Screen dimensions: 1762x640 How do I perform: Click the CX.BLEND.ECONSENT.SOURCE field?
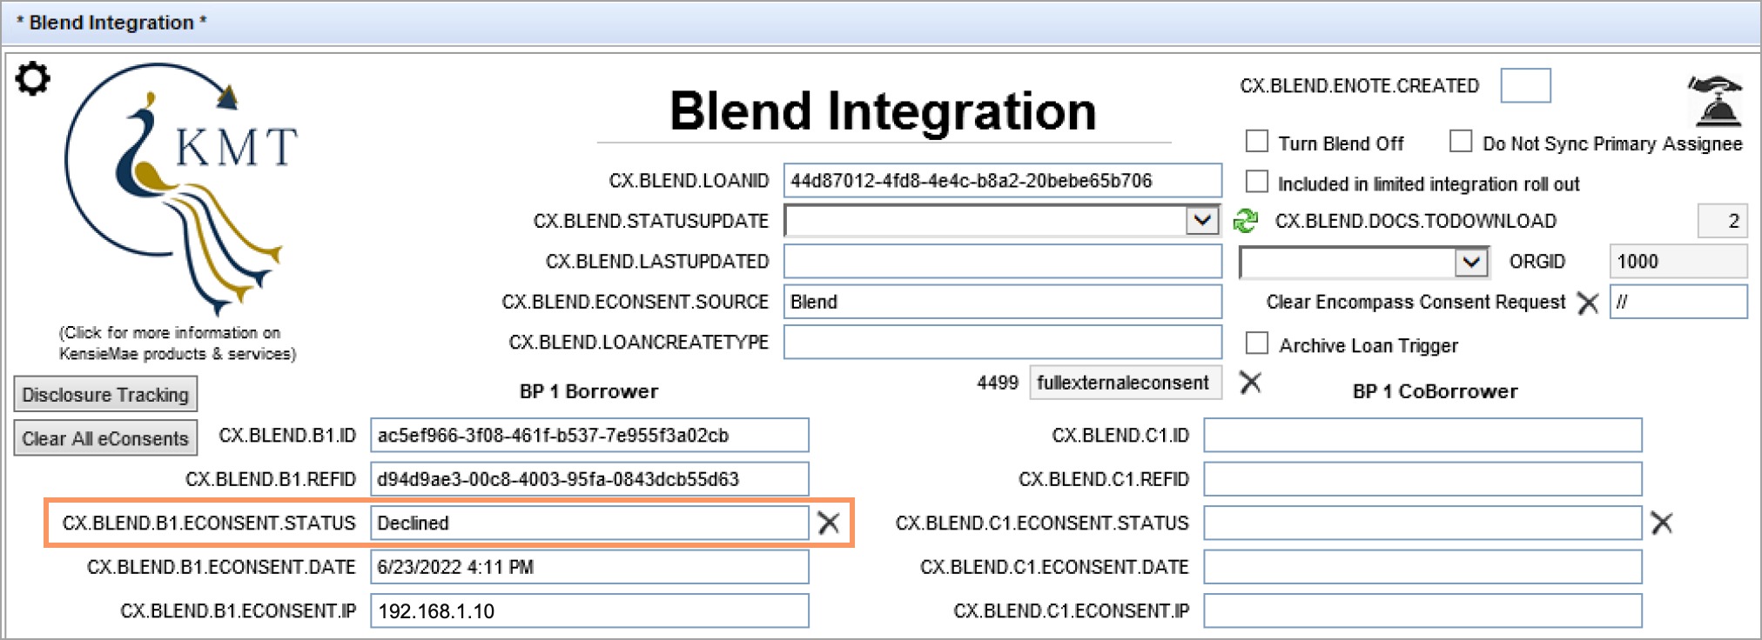[x=1002, y=302]
